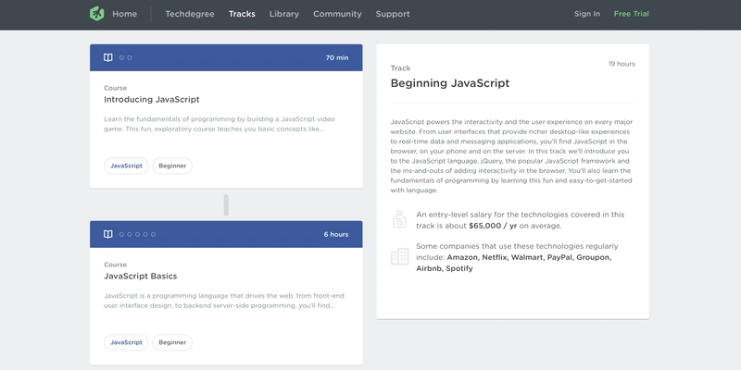Go to Home in the navigation bar

point(125,14)
